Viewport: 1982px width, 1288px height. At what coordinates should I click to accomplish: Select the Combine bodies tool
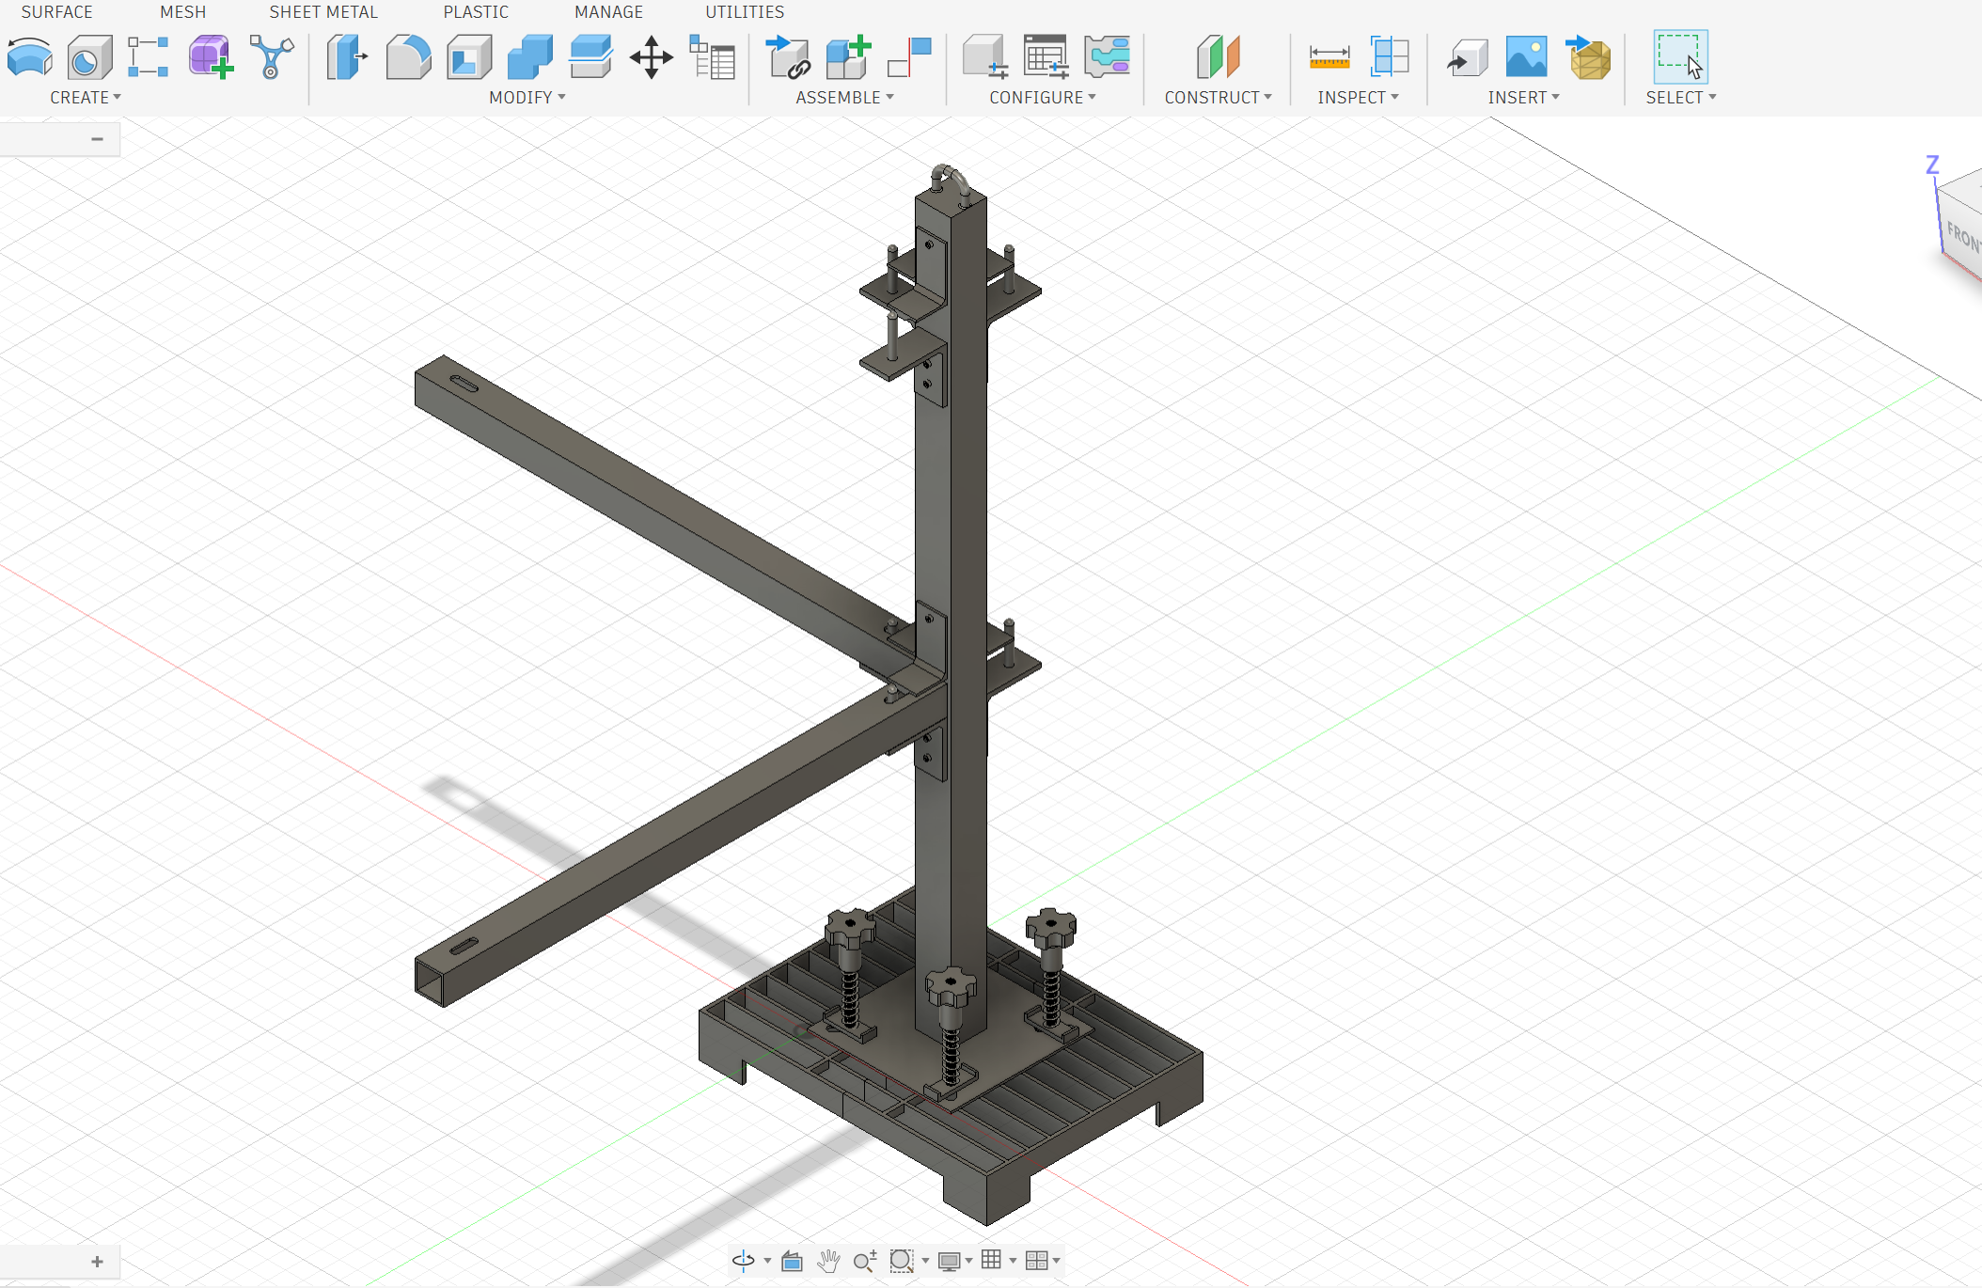click(530, 57)
